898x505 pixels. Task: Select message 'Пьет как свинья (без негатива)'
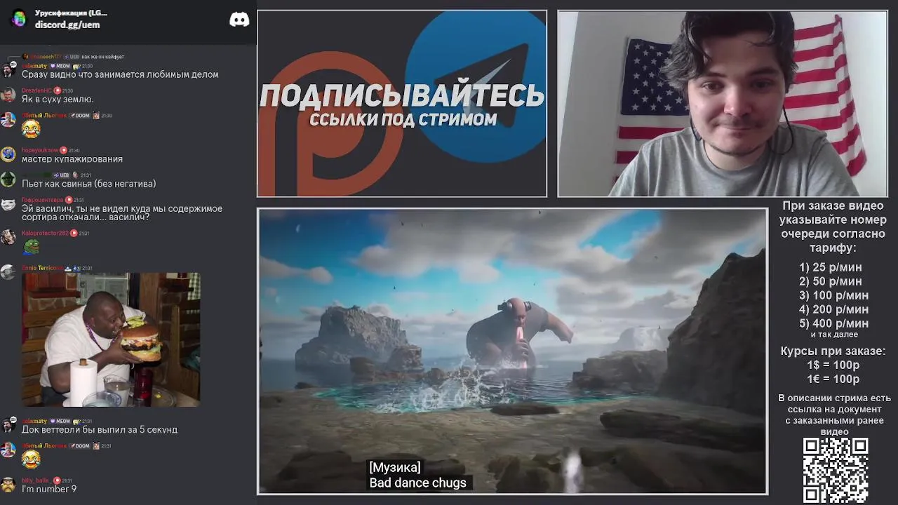pos(89,184)
